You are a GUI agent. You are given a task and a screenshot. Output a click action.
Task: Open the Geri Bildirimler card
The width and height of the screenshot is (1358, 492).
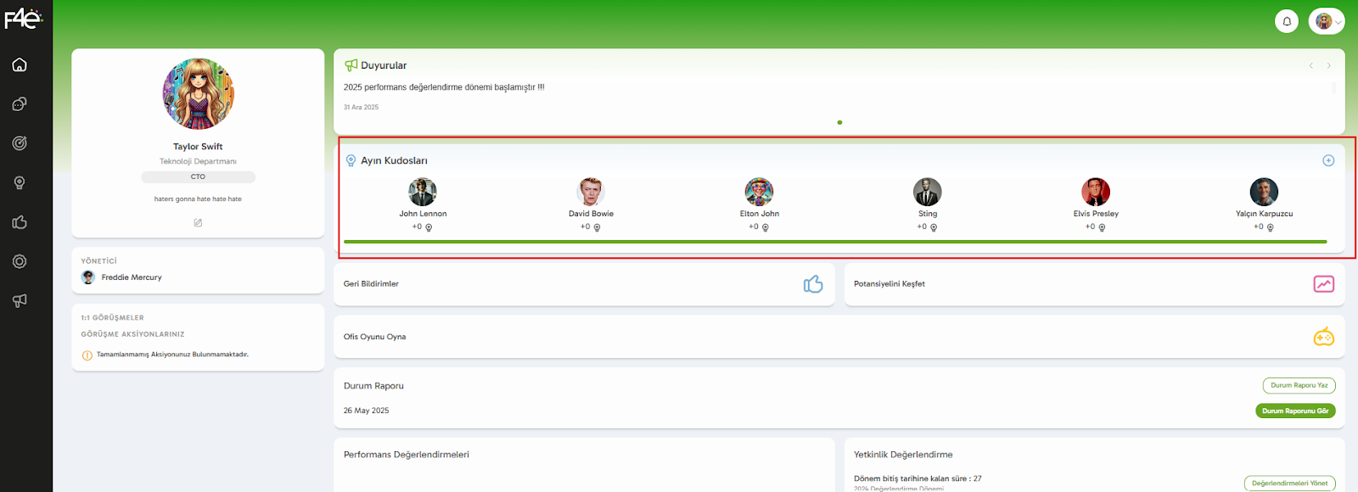(584, 284)
